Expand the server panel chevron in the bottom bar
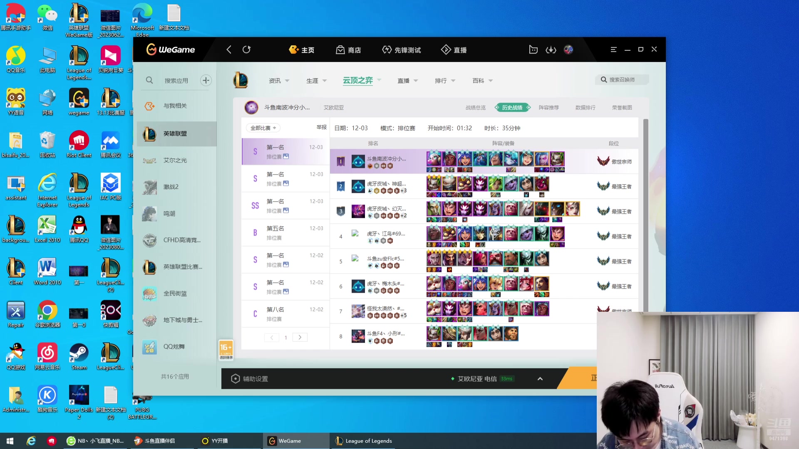 (540, 379)
